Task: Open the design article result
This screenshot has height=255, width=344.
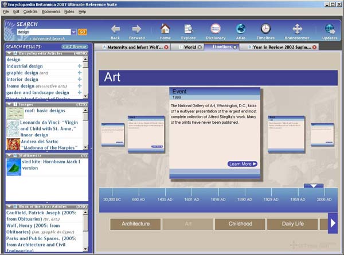Action: click(13, 60)
